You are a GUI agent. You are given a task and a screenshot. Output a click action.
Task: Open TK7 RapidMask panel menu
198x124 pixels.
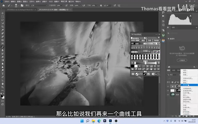159,34
